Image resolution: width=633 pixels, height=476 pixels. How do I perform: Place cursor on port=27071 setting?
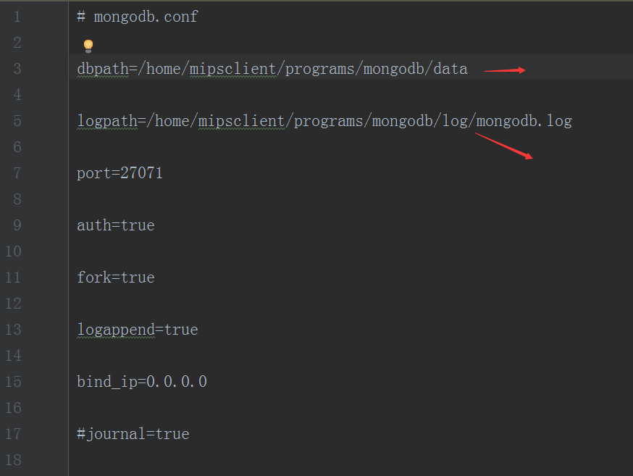120,172
